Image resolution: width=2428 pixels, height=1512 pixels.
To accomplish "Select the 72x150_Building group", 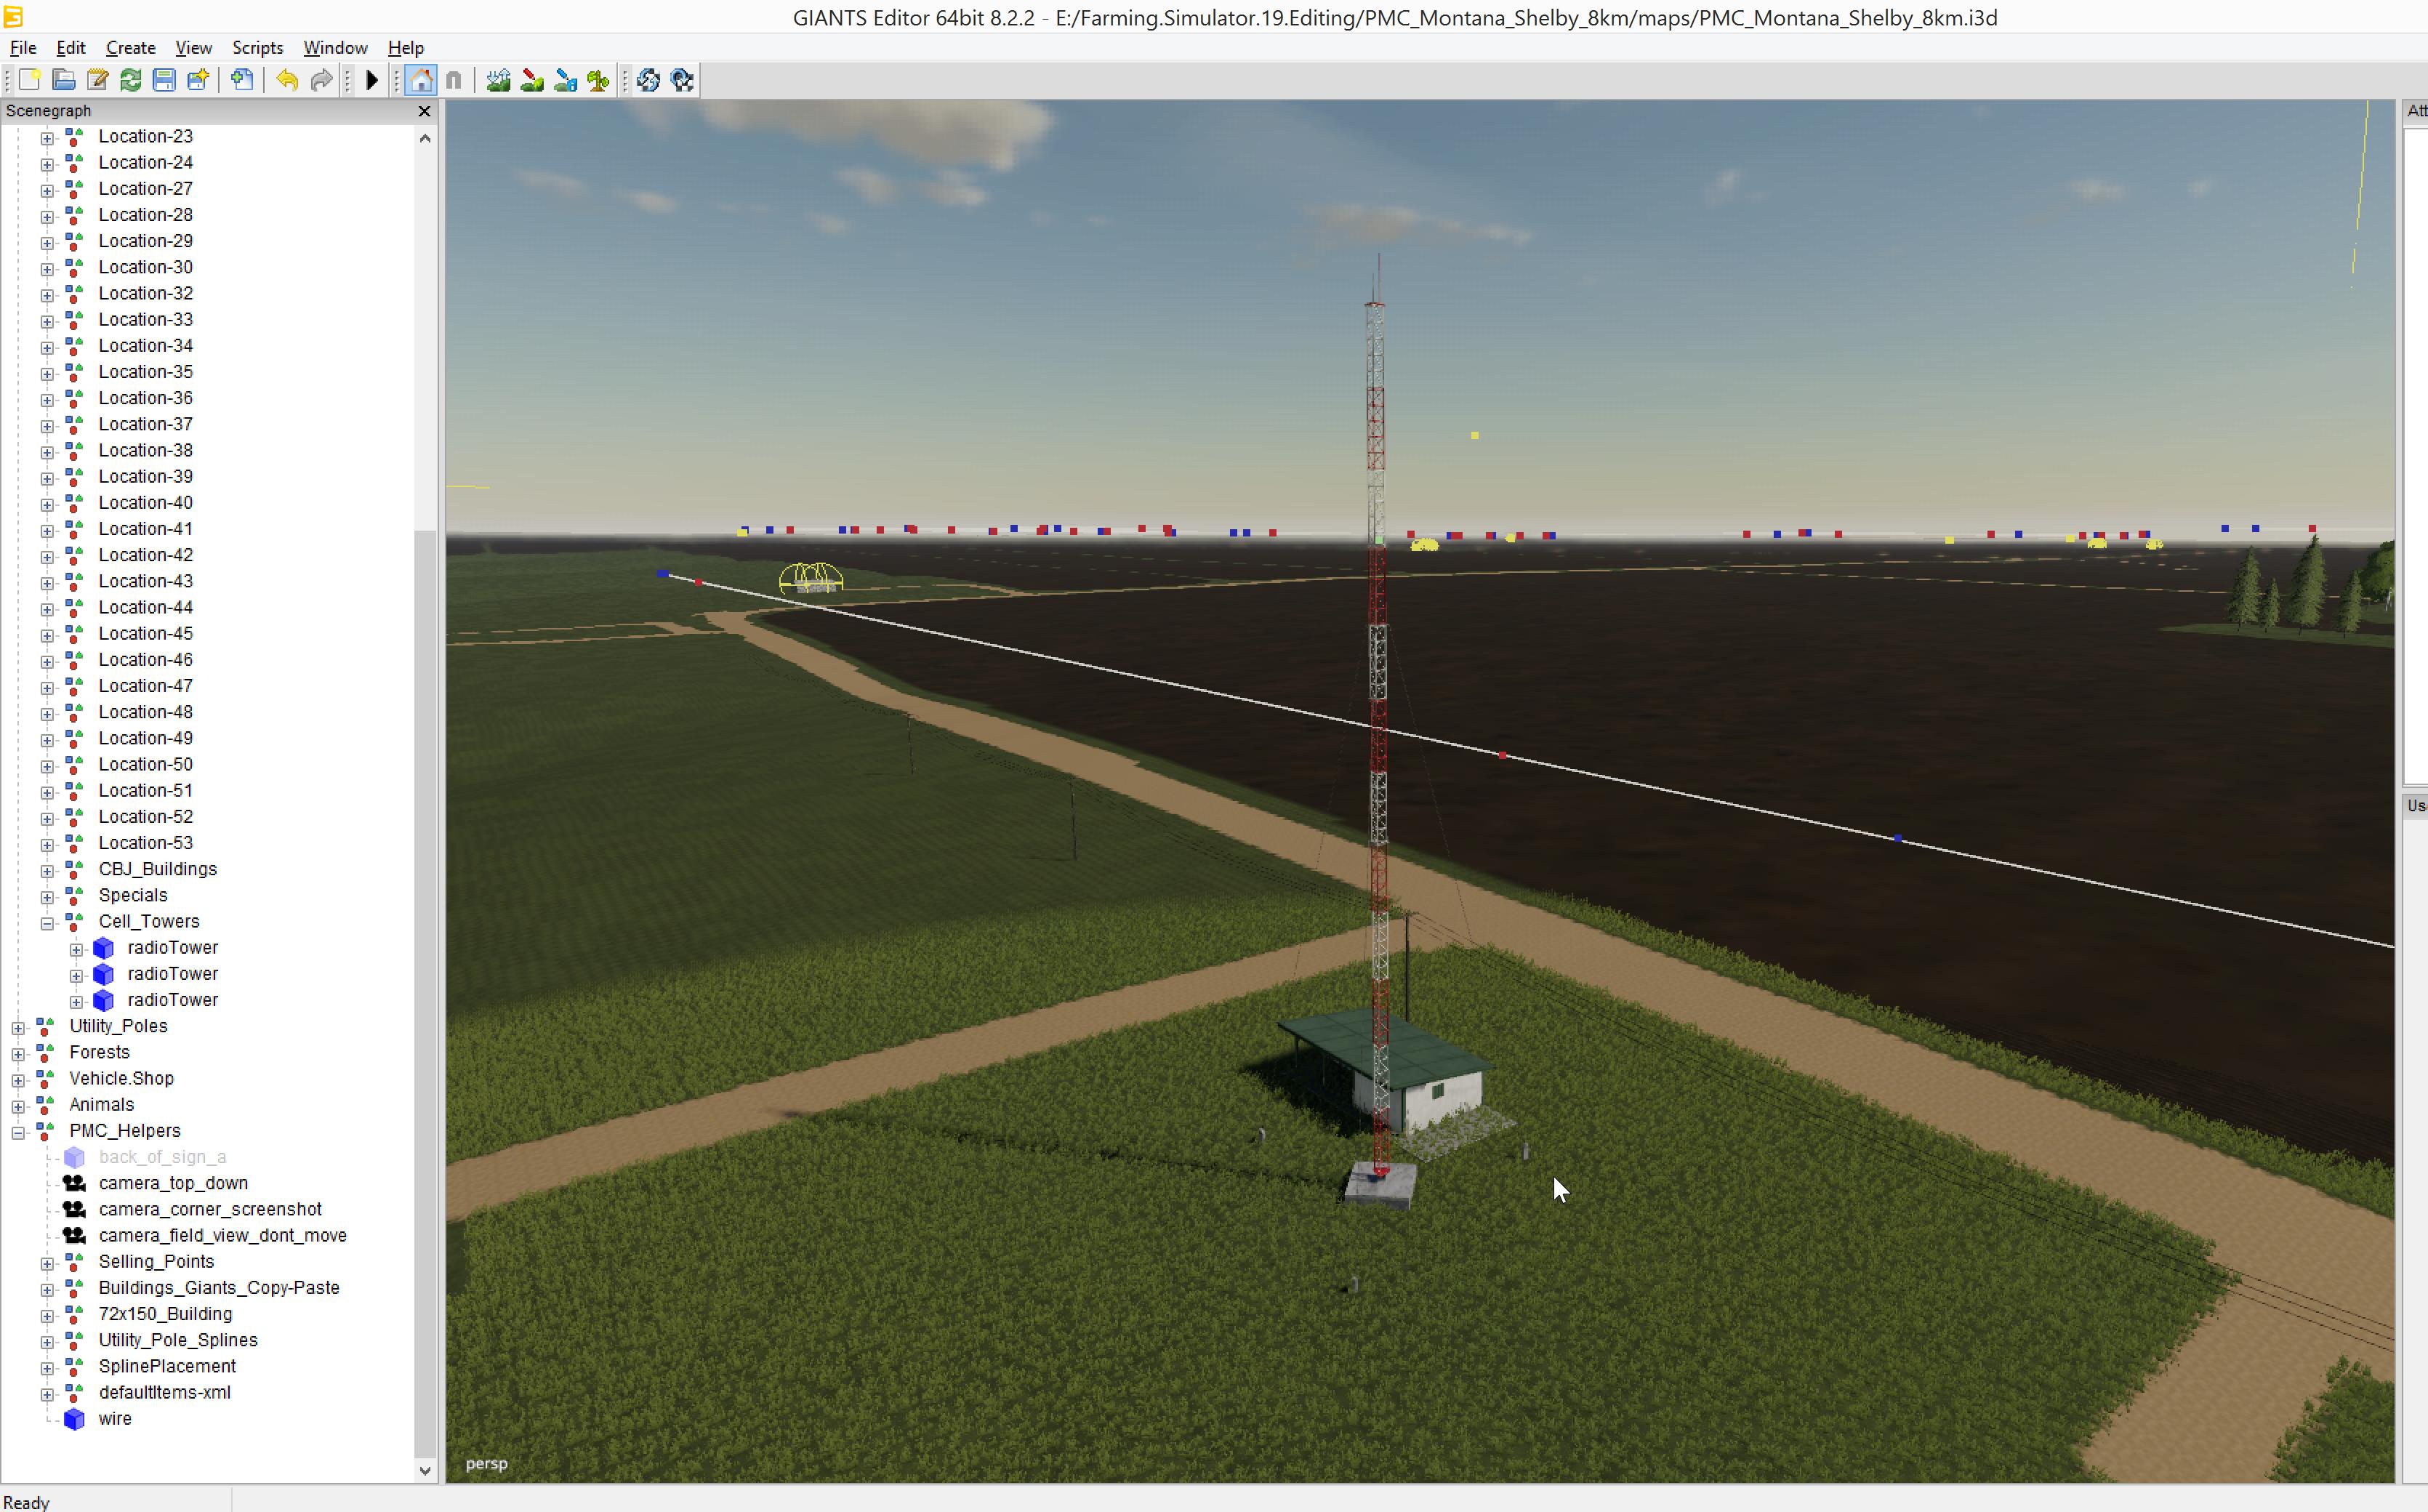I will tap(165, 1314).
